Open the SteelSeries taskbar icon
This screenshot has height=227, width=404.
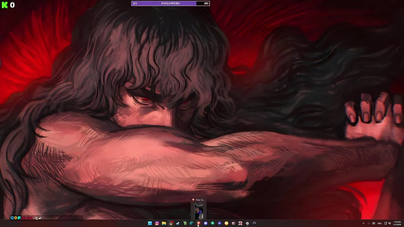pyautogui.click(x=247, y=223)
